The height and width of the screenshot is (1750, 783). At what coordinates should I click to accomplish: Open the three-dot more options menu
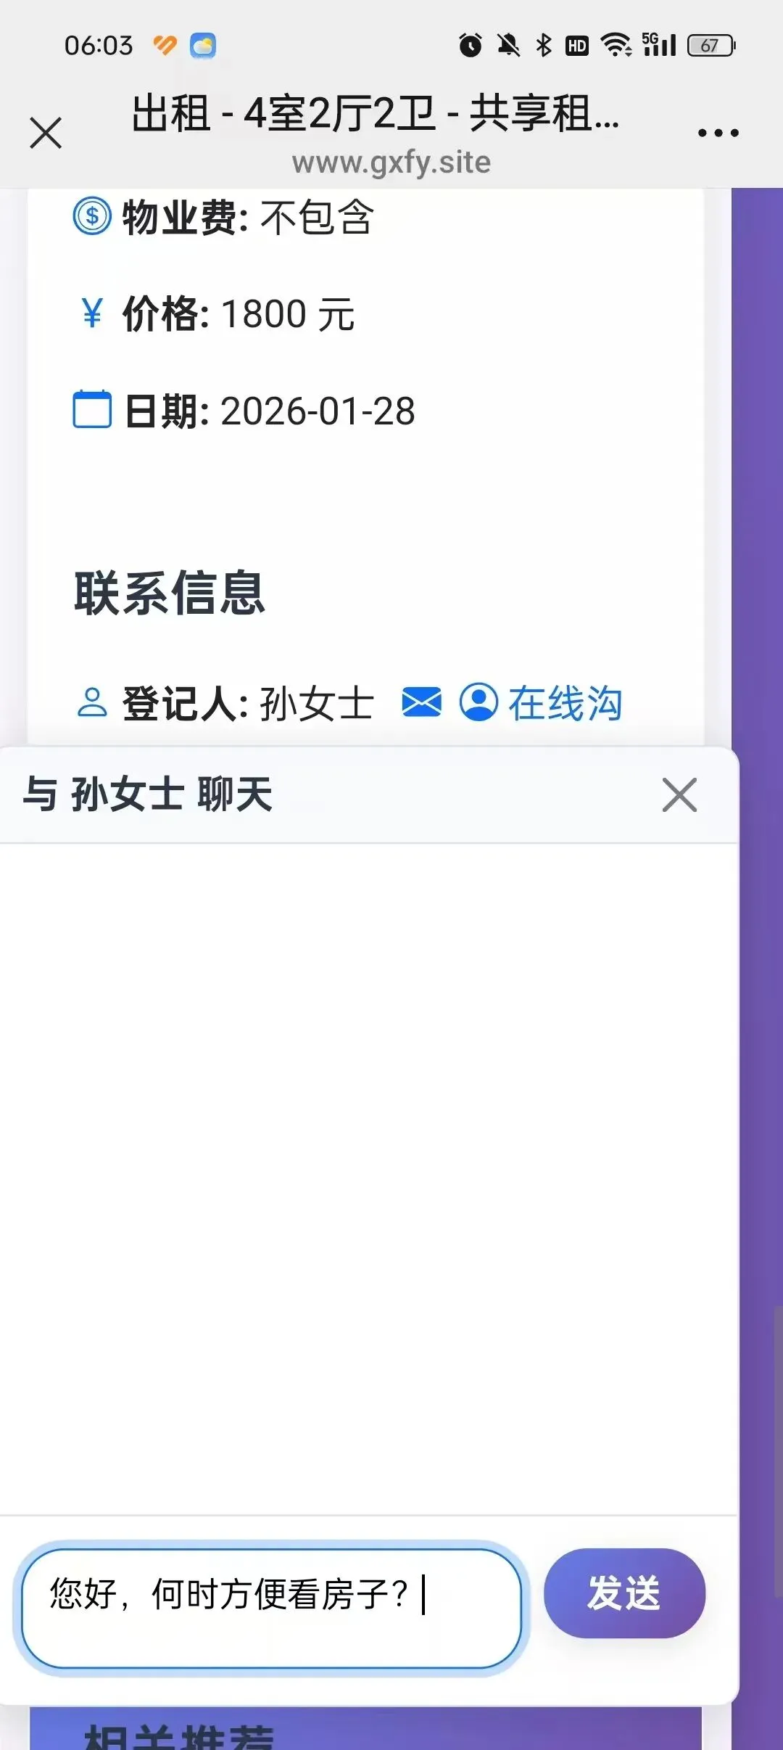click(x=718, y=133)
